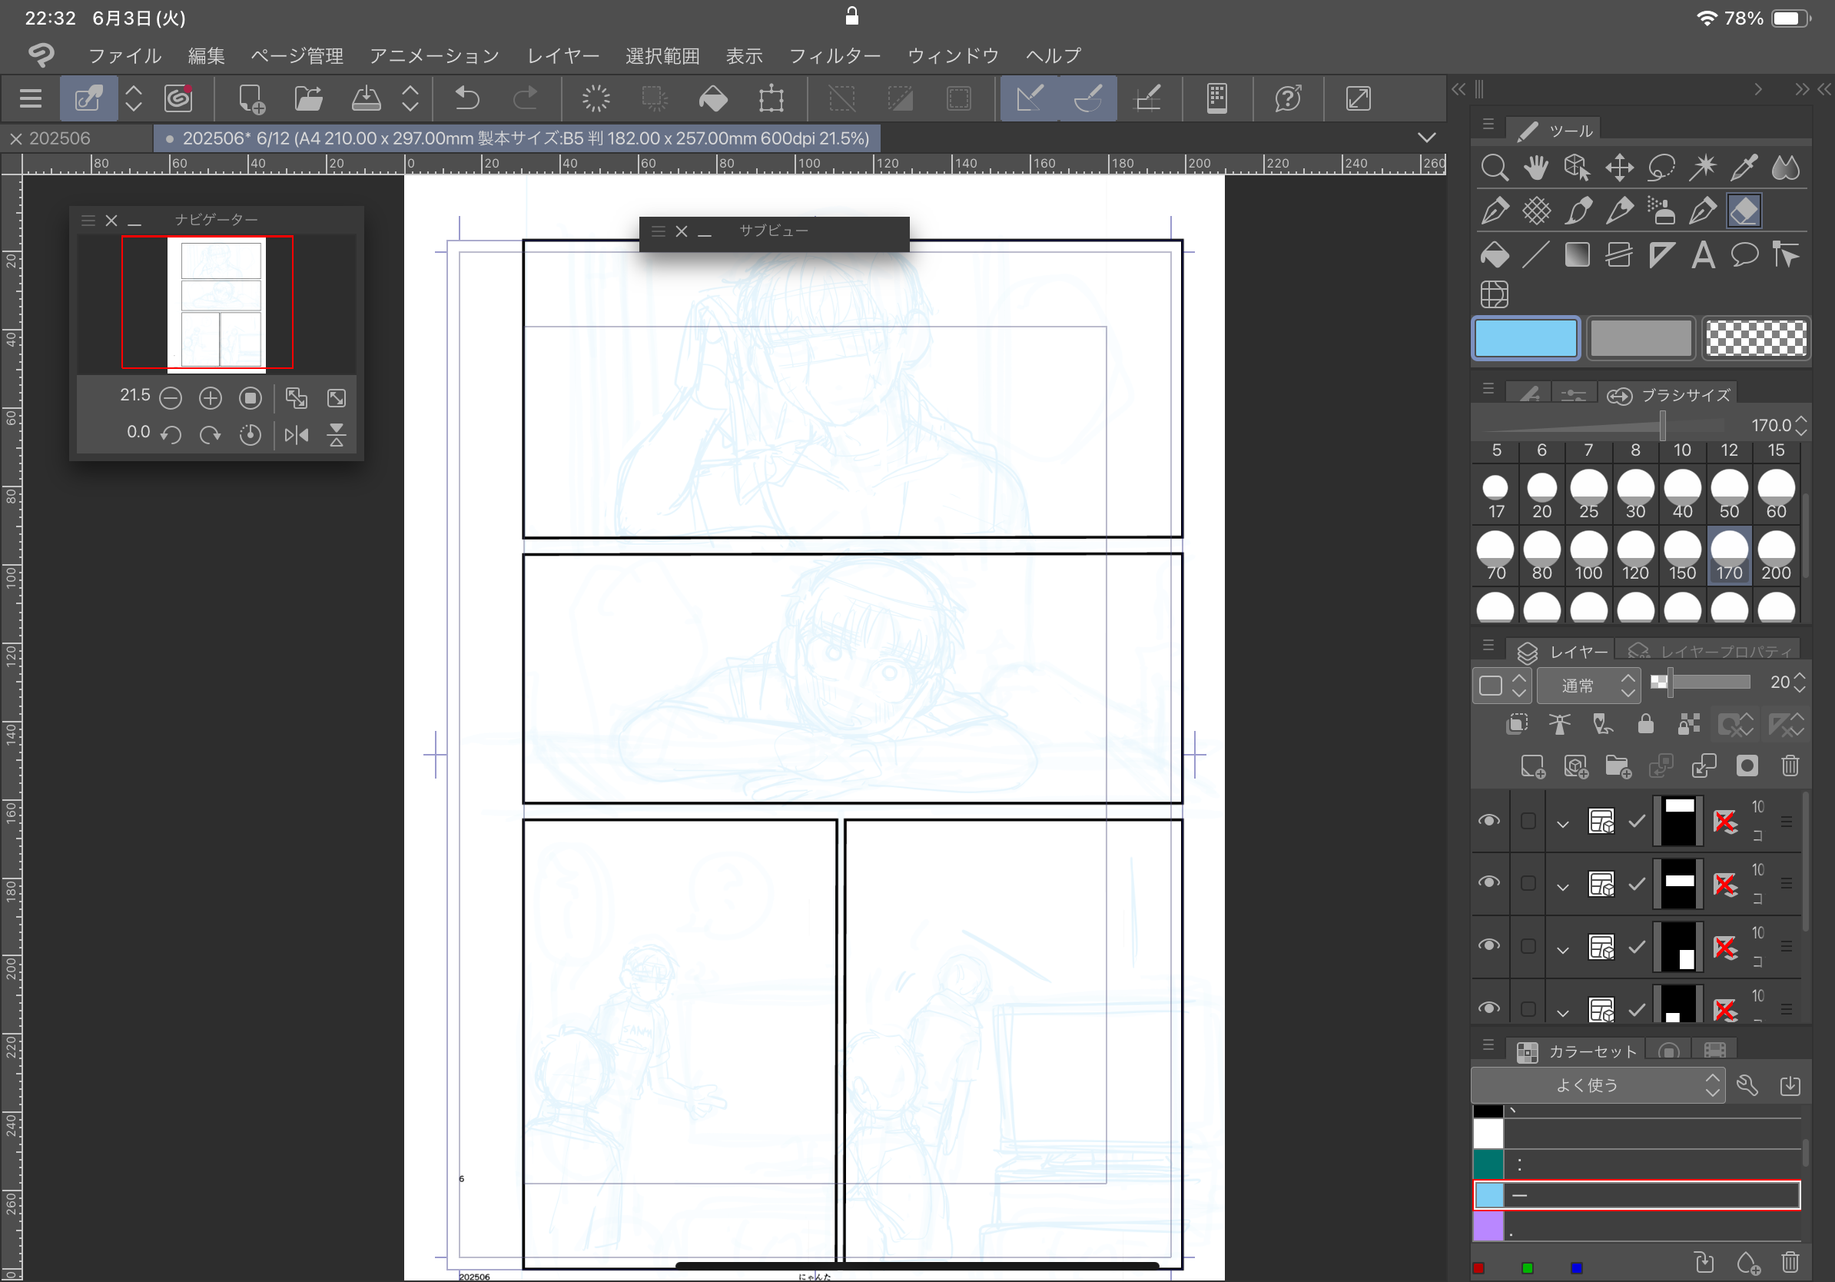Select the purple color swatch in color set
Screen dimensions: 1835x1282
pos(1488,1226)
